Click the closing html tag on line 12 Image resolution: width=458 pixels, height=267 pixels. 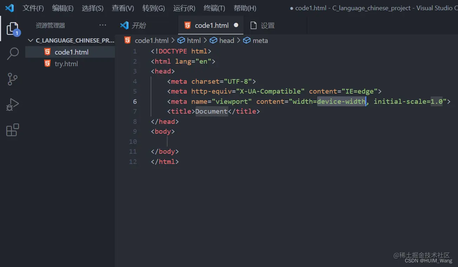click(x=165, y=161)
